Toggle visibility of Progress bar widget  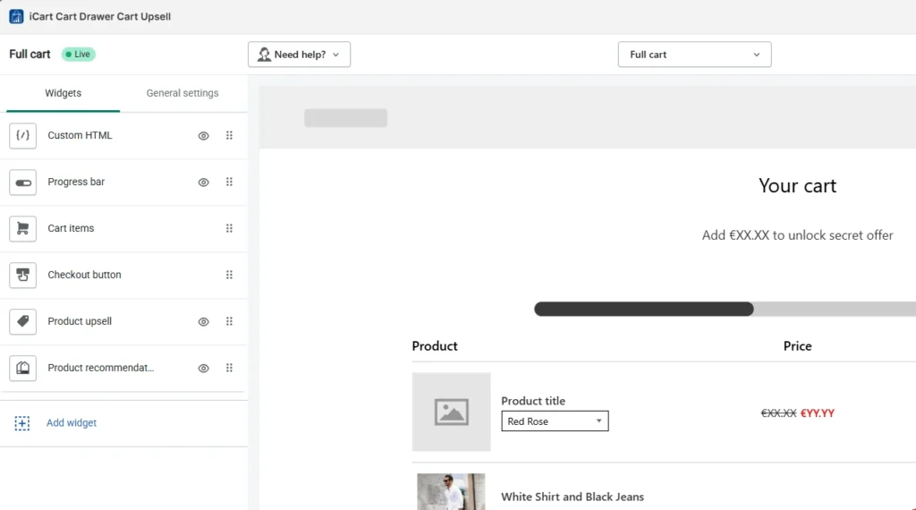203,183
